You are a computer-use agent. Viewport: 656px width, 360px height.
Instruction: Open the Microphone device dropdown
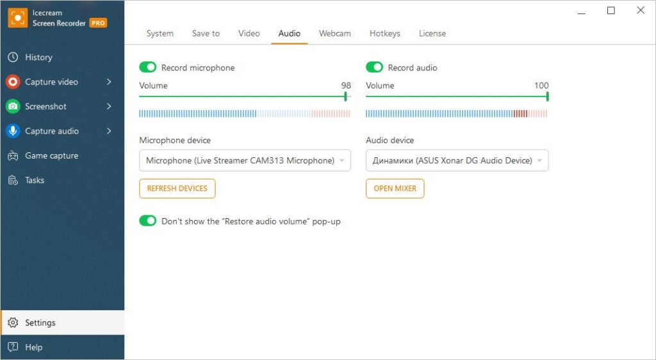click(x=245, y=160)
